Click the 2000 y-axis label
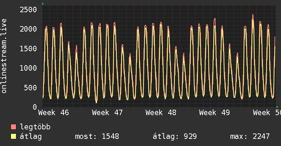The height and width of the screenshot is (146, 281). [28, 29]
